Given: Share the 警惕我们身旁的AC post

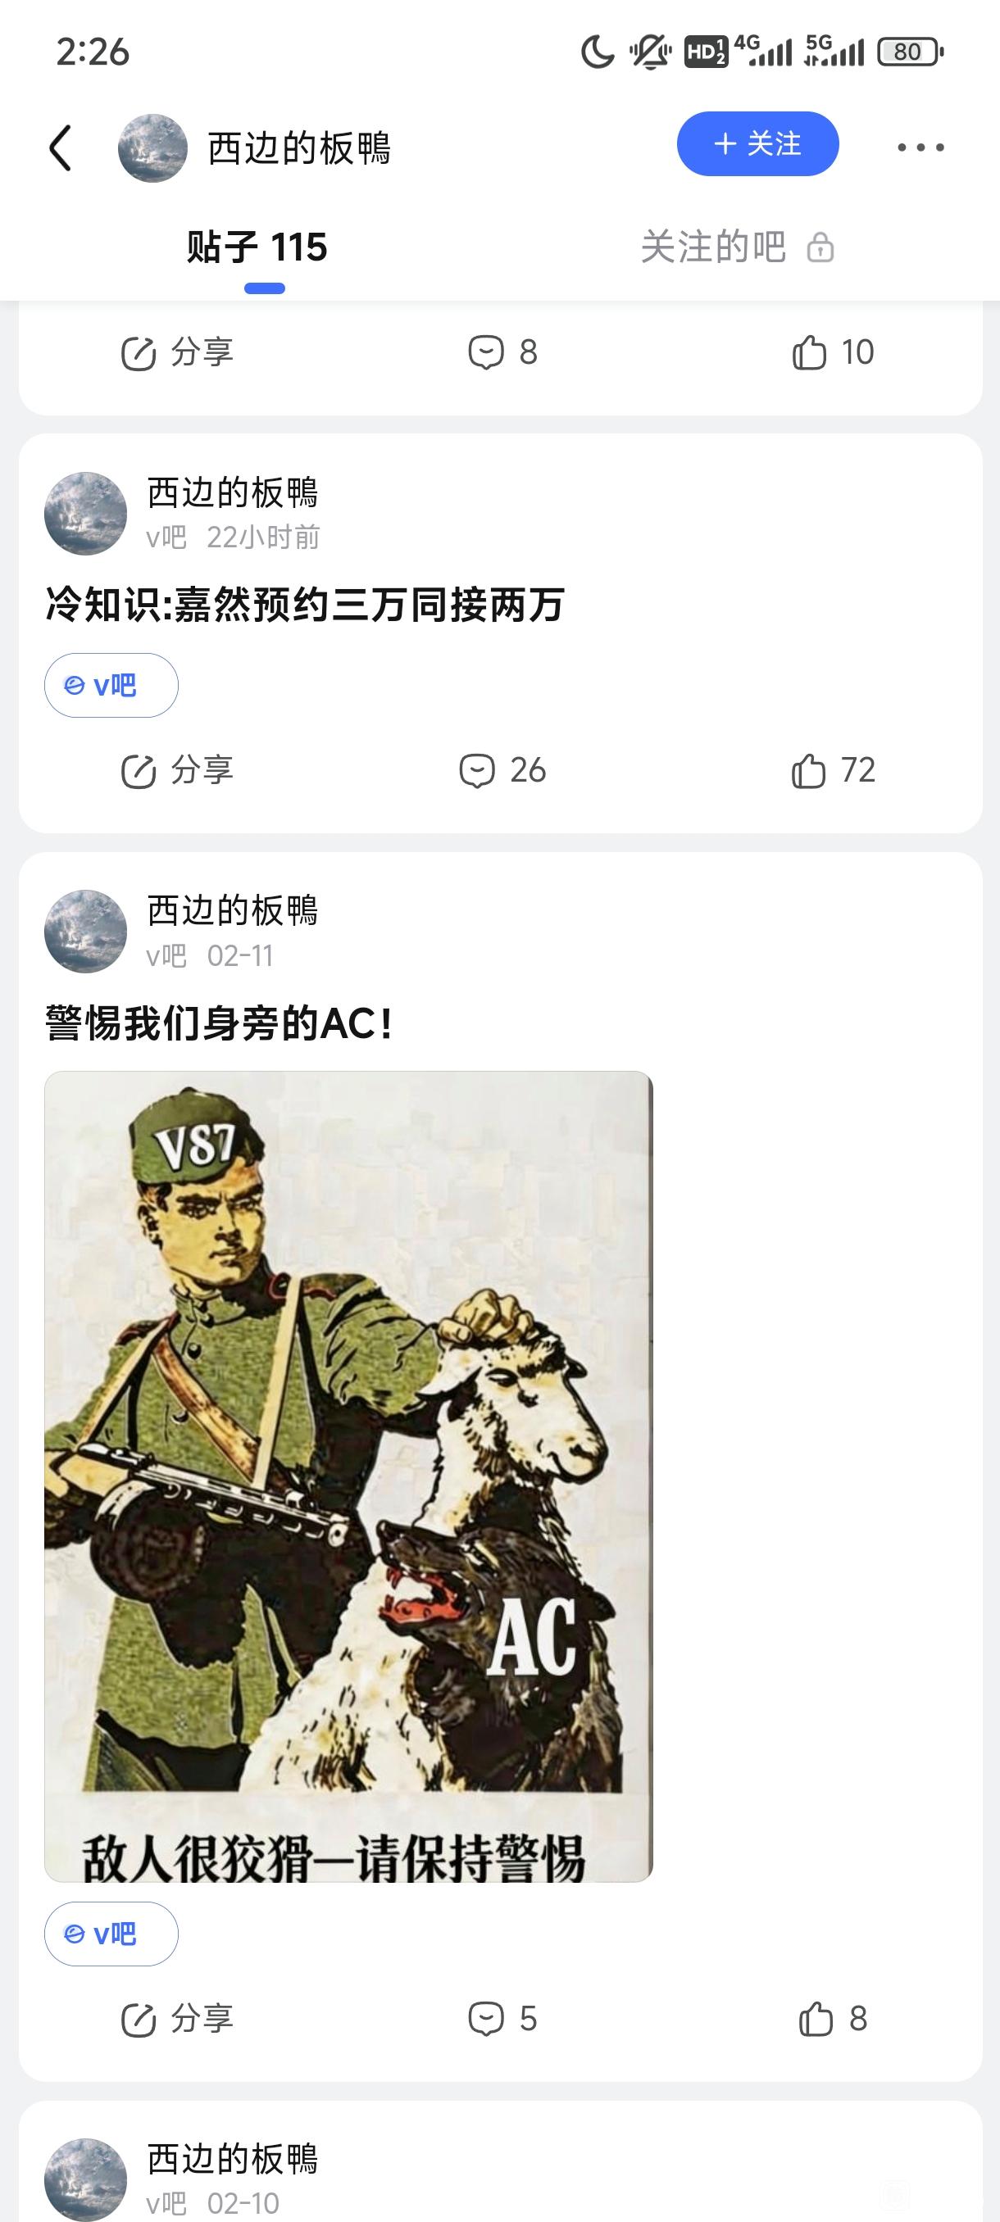Looking at the screenshot, I should pyautogui.click(x=177, y=2019).
